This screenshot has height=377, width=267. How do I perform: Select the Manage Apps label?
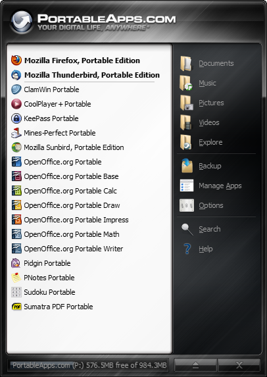(x=220, y=186)
